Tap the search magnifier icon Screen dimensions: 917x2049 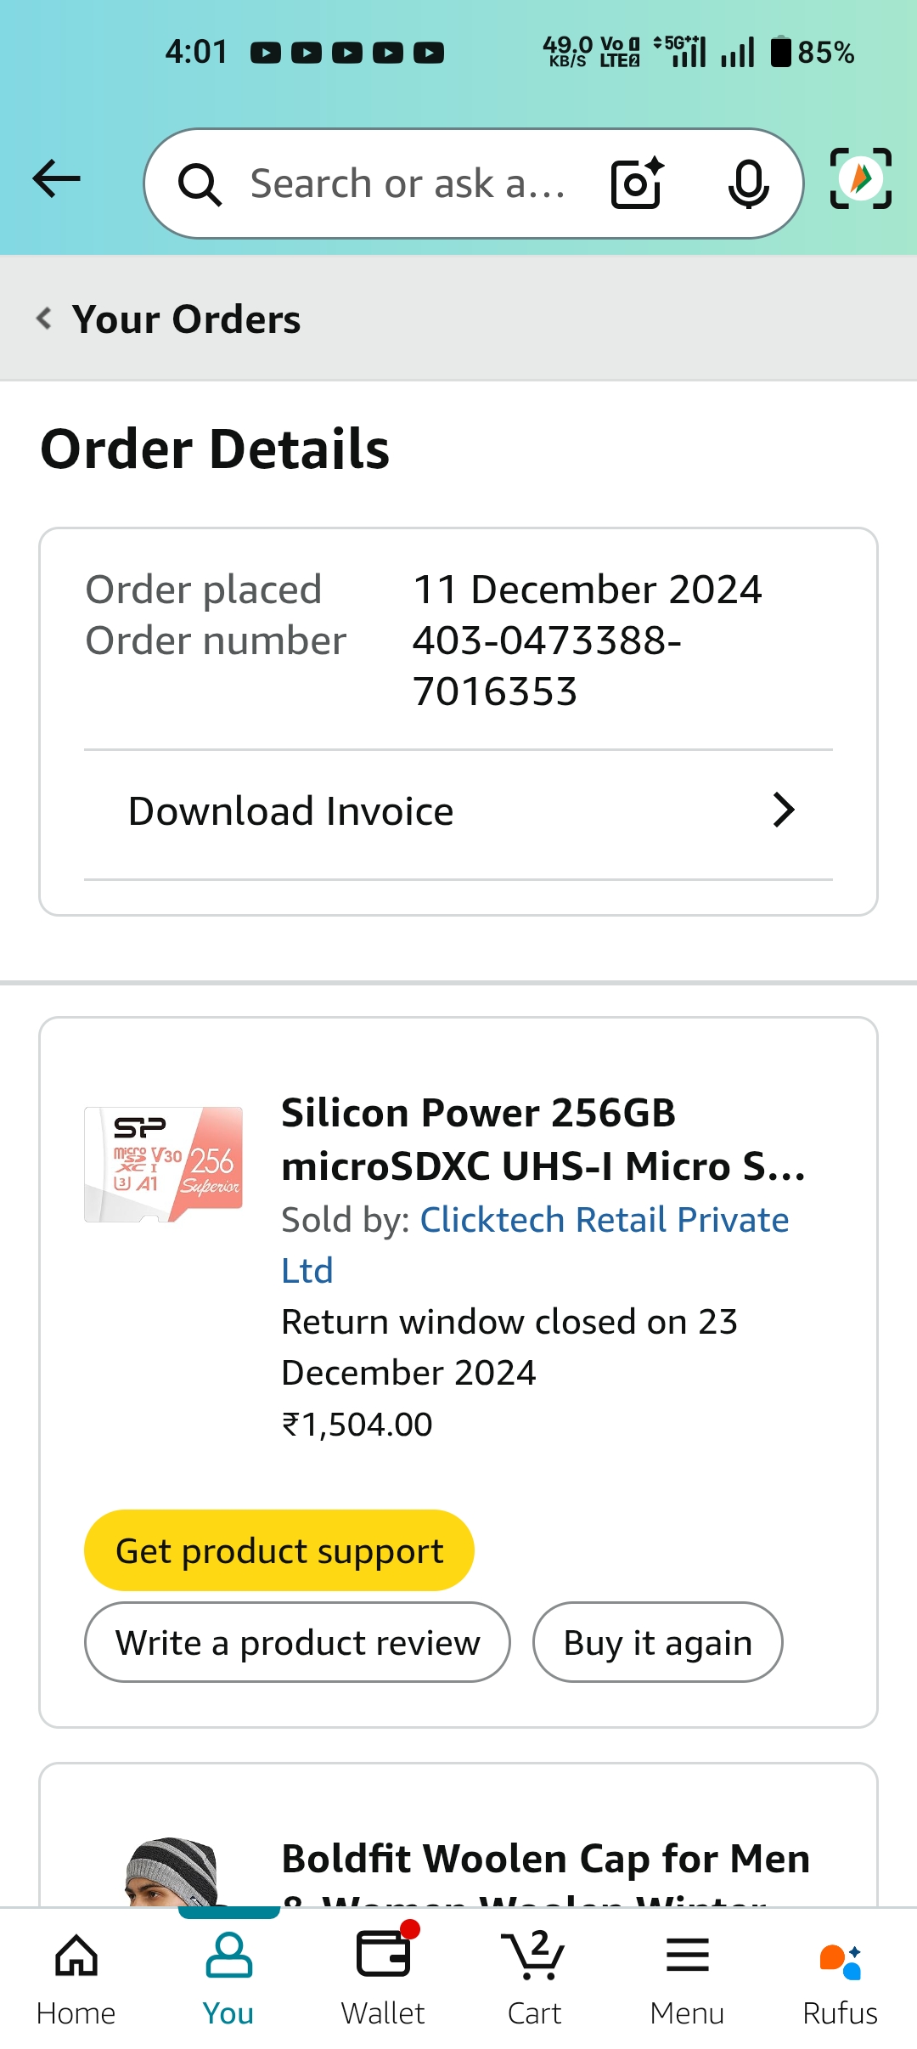click(200, 184)
